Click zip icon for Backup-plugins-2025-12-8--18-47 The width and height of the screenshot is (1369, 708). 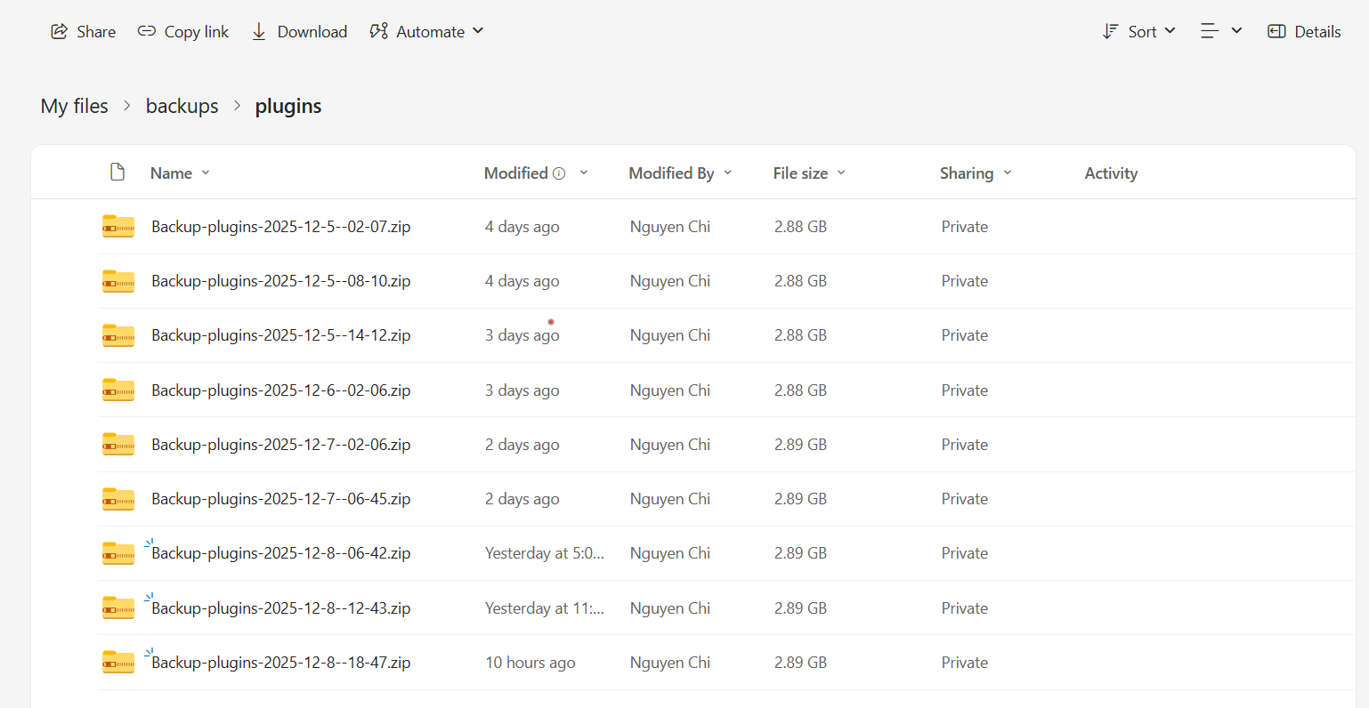[118, 663]
